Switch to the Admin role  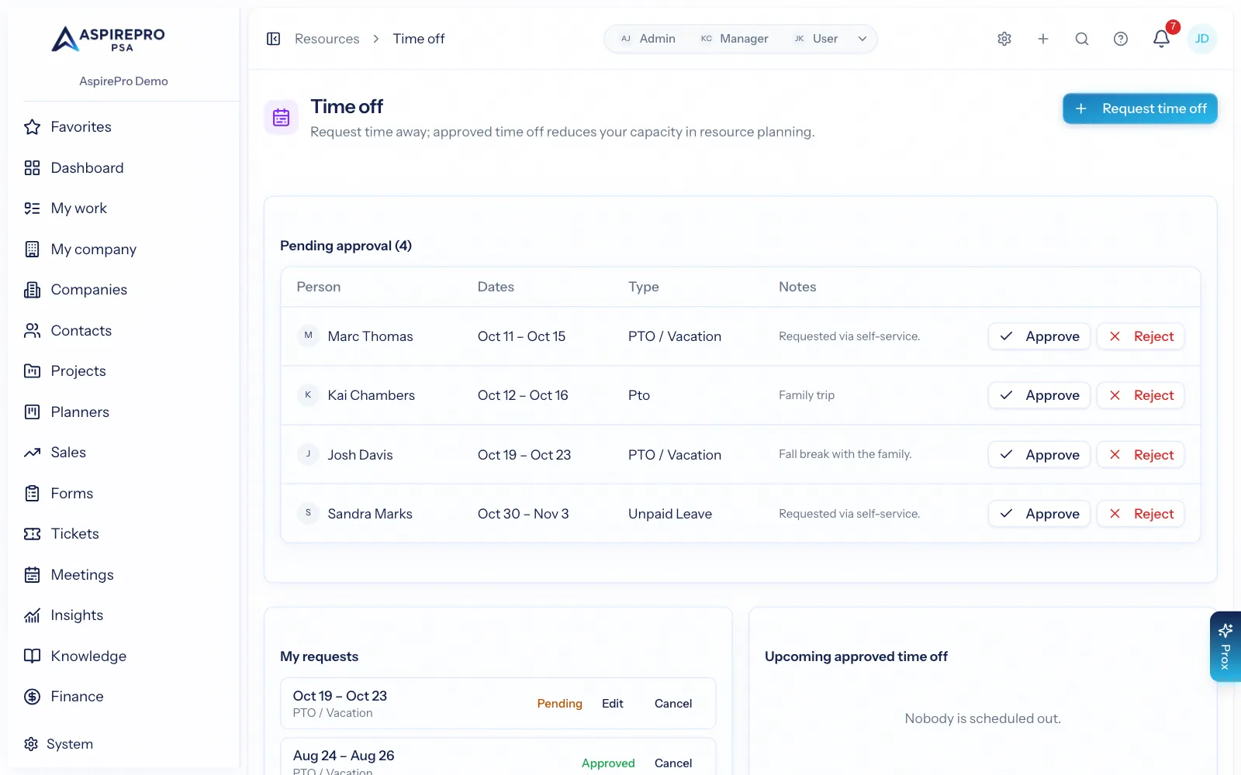tap(648, 39)
